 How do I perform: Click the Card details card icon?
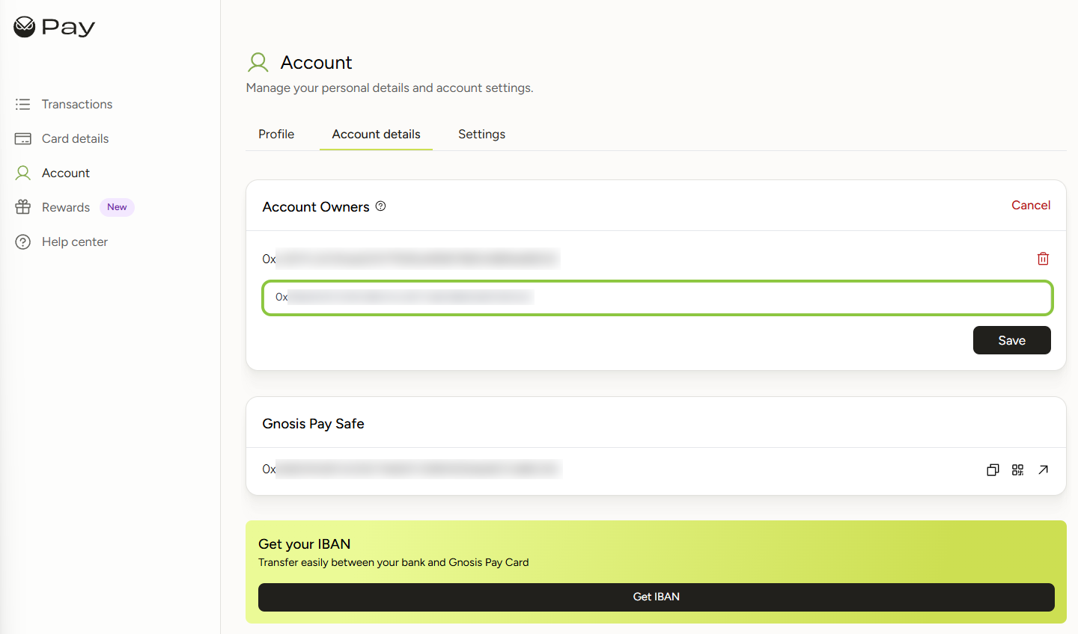coord(23,138)
